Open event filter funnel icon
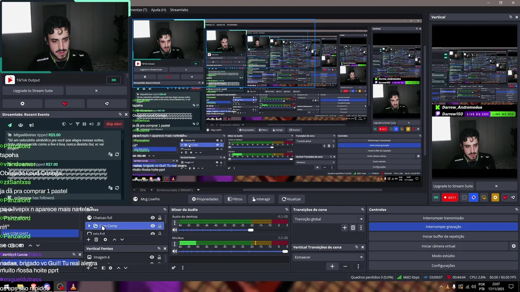This screenshot has height=292, width=520. click(77, 124)
